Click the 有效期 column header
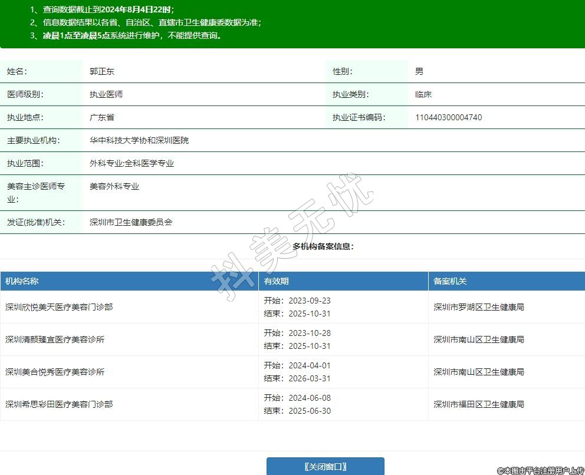This screenshot has height=475, width=585. pos(276,281)
